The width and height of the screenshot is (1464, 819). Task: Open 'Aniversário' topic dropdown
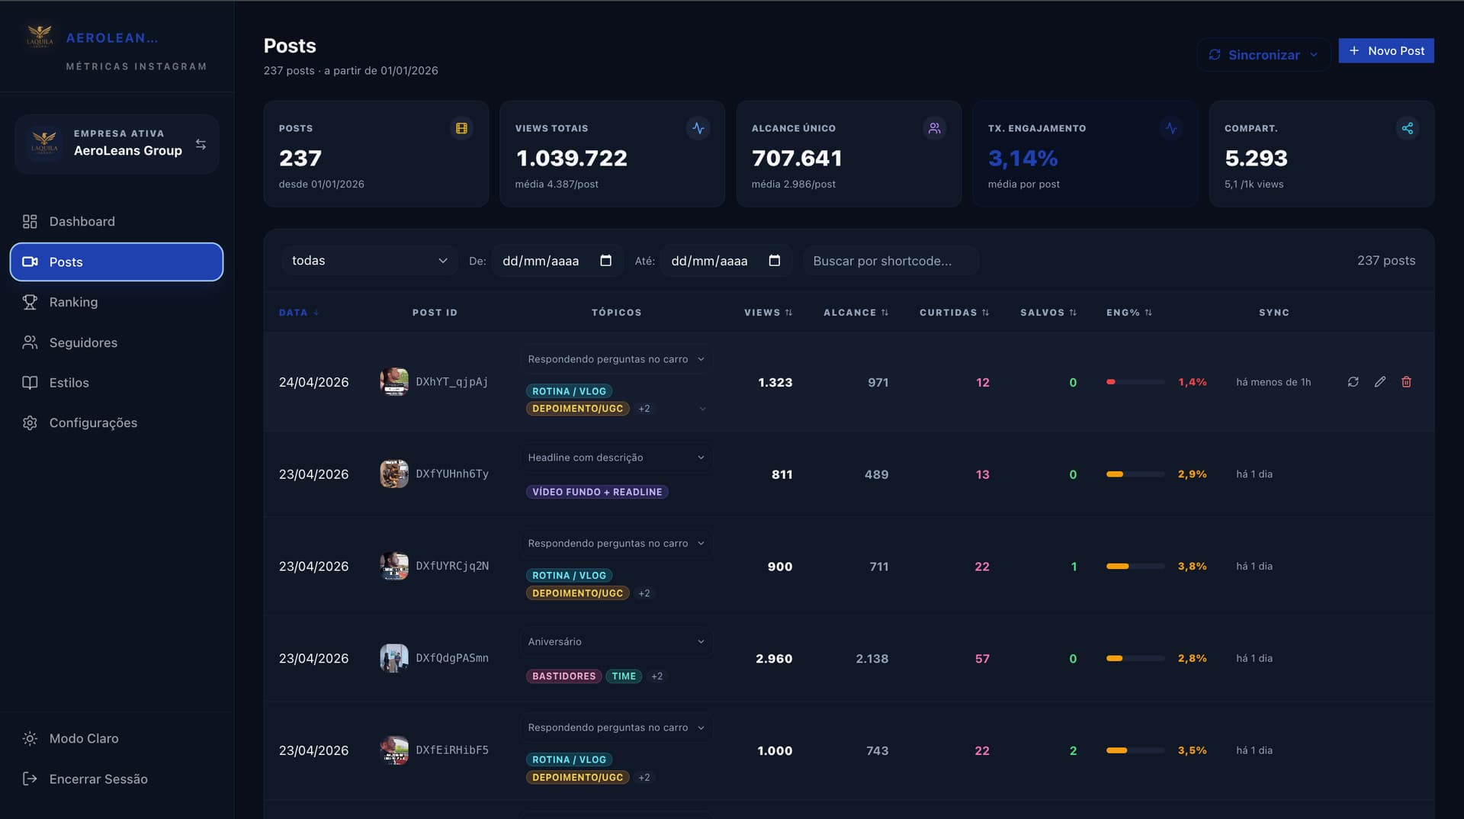(x=616, y=642)
